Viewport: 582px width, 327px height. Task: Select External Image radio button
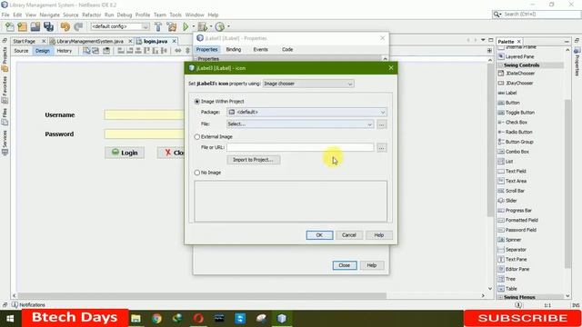[197, 137]
